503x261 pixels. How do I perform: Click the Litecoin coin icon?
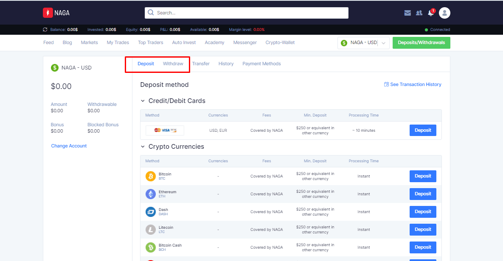[150, 229]
